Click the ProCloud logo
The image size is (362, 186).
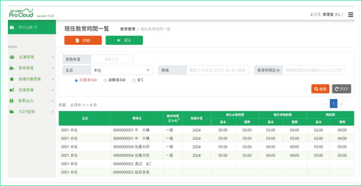pos(21,13)
